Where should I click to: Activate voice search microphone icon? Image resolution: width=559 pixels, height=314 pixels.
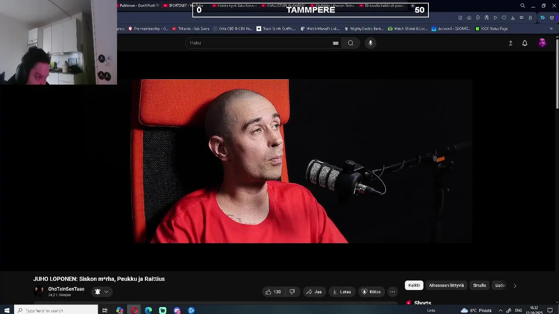point(370,43)
